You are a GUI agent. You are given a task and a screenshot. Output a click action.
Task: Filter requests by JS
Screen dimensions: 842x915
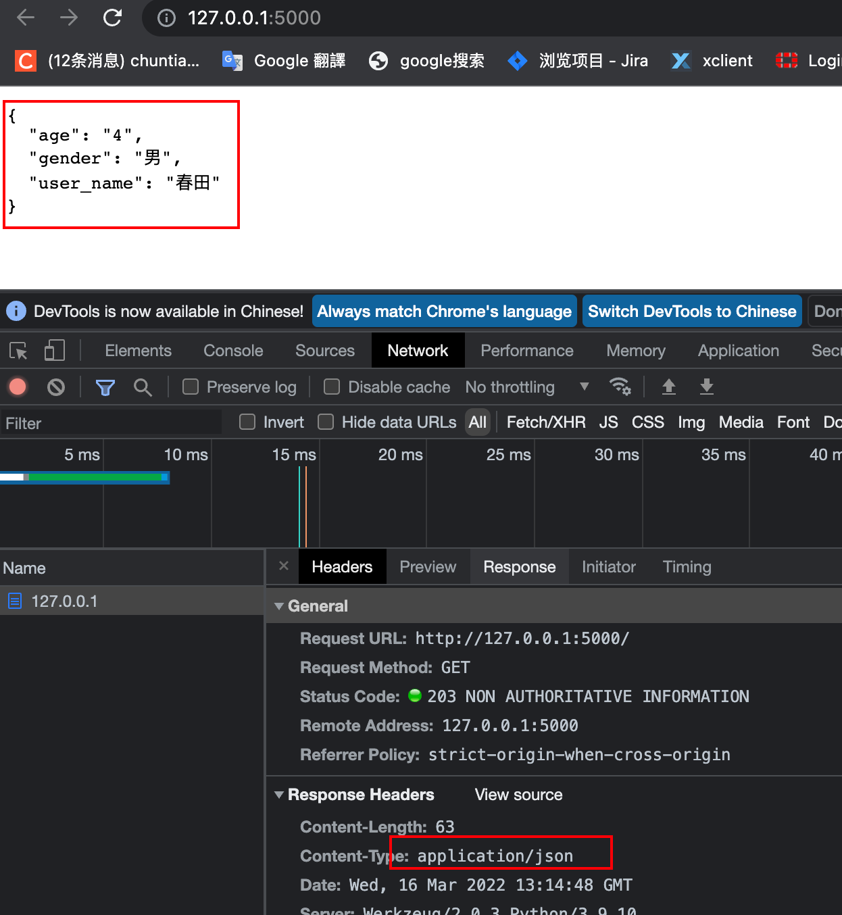(608, 422)
